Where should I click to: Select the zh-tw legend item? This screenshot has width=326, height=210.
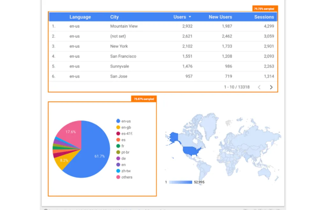[x=126, y=171]
